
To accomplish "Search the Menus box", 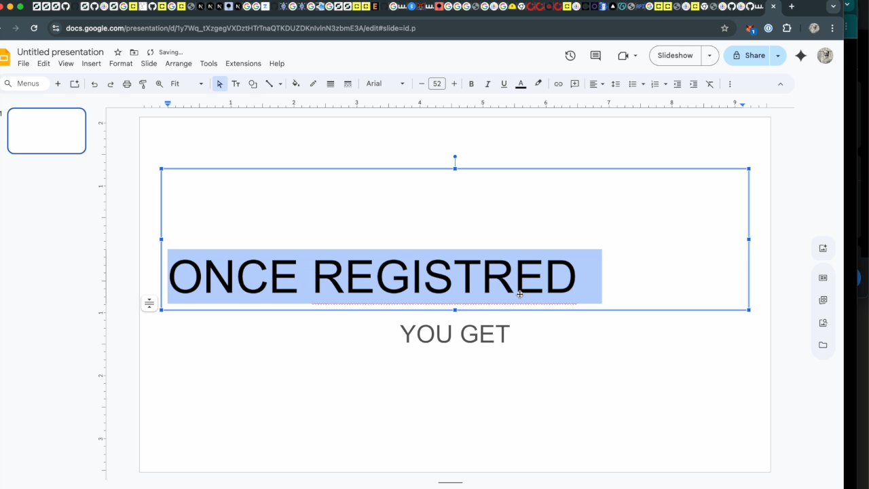I will pos(25,84).
